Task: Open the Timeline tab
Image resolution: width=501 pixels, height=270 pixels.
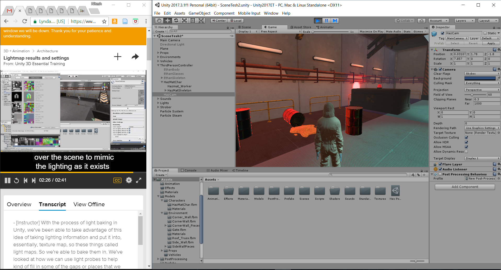Action: (x=240, y=170)
